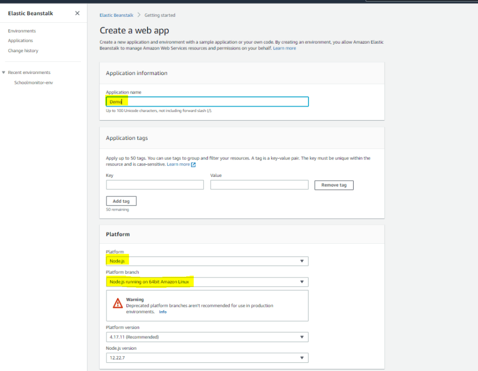Click the 50 remaining text under Add tag
478x371 pixels.
coord(117,210)
